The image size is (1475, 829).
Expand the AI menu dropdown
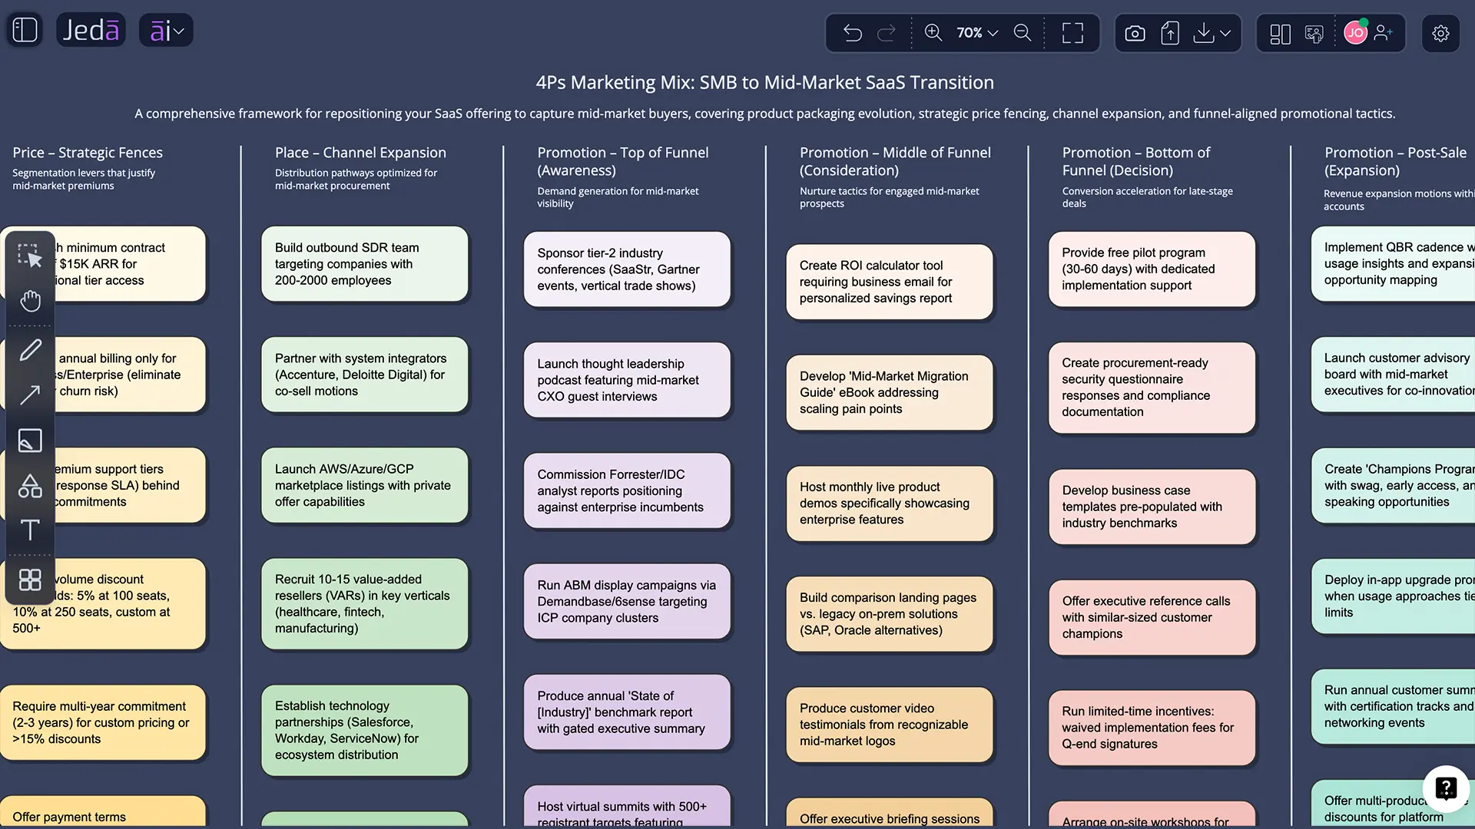pos(166,31)
